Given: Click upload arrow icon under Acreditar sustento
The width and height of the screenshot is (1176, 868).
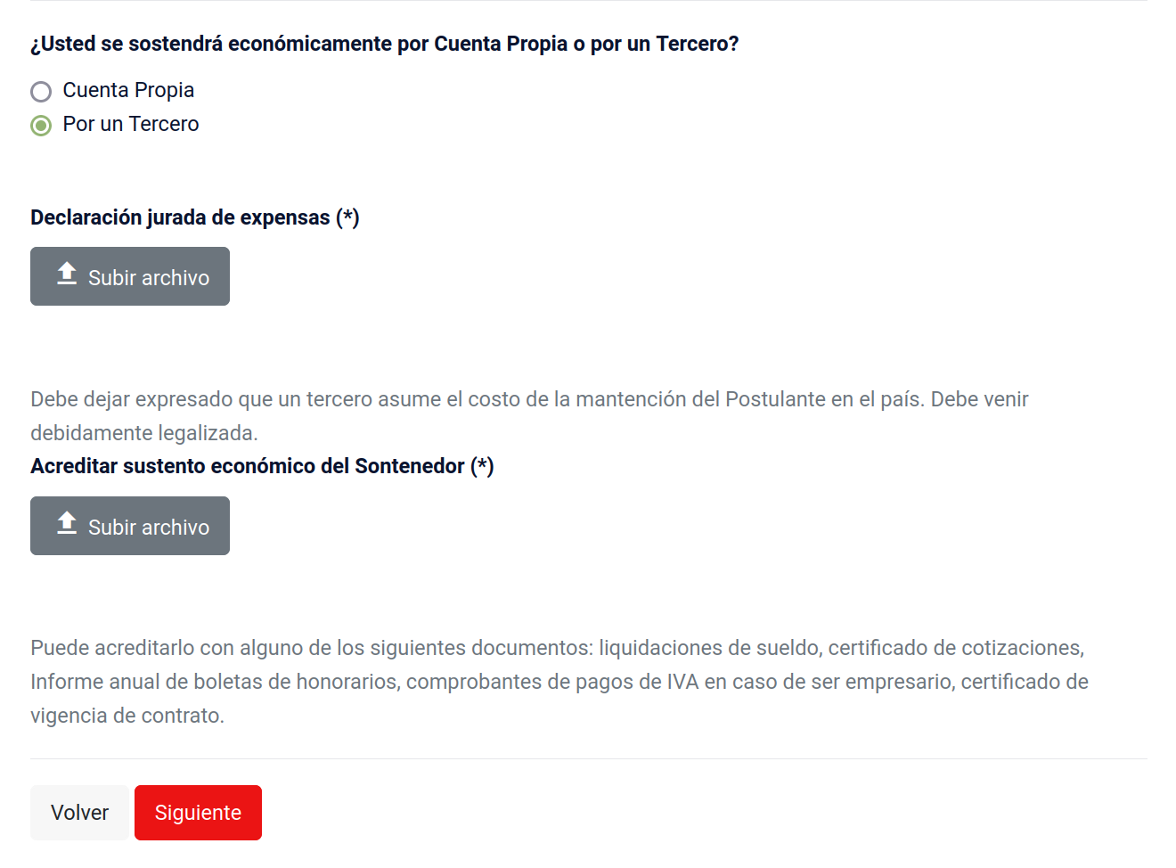Looking at the screenshot, I should coord(67,523).
